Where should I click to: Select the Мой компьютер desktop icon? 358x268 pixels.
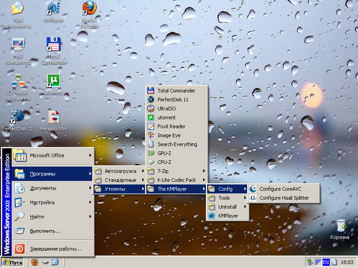pos(17,51)
